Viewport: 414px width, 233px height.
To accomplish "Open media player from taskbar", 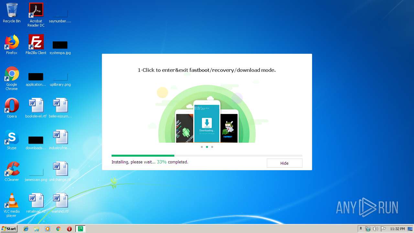I will tap(48, 229).
